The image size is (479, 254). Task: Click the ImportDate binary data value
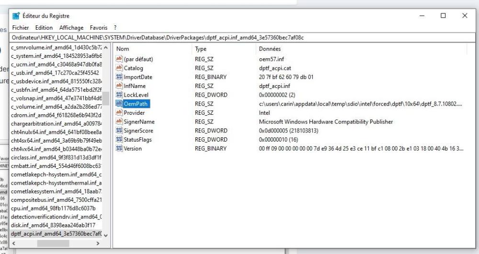(286, 77)
